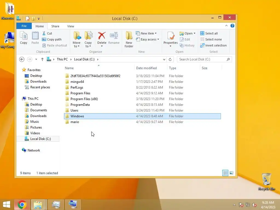
Task: Click Select all in the ribbon
Action: [x=209, y=33]
